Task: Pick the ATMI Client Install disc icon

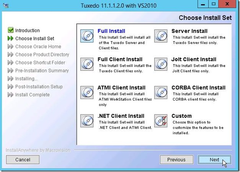Action: 87,92
